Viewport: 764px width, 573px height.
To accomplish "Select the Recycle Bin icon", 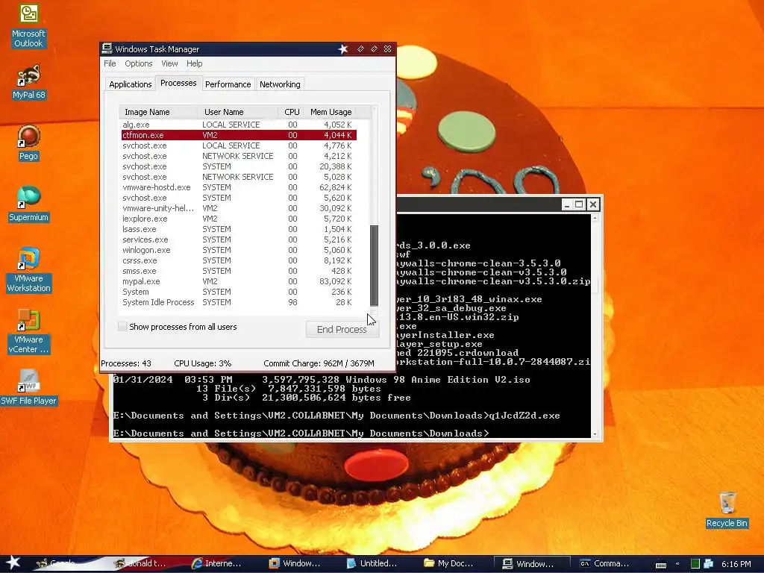I will point(727,510).
